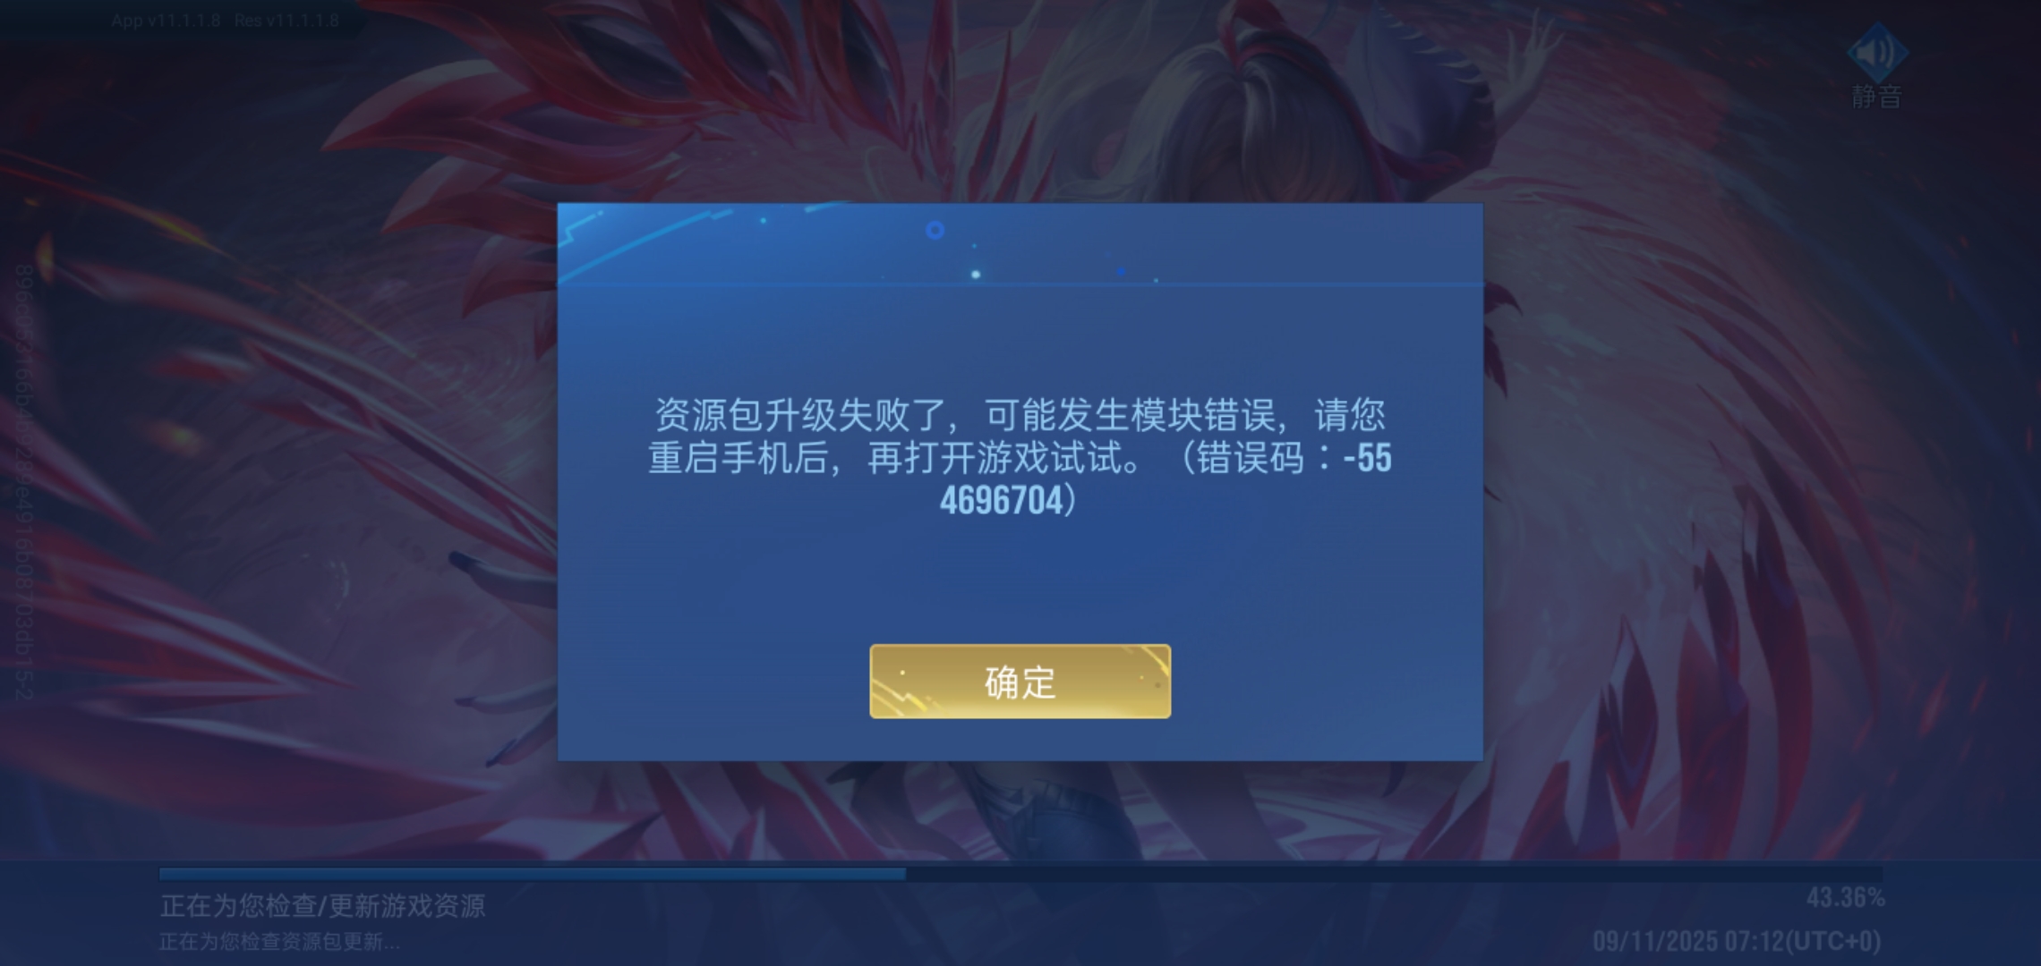Click the App v11.1.1.8 version label
Screen dimensions: 2041x966
tap(166, 21)
